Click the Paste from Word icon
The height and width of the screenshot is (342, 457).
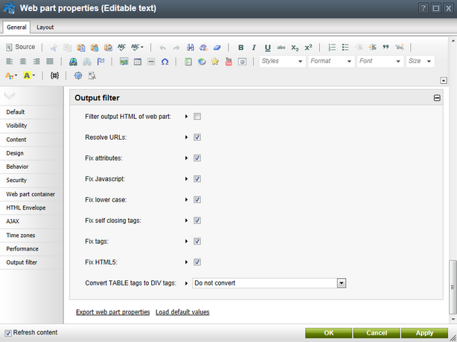[108, 47]
